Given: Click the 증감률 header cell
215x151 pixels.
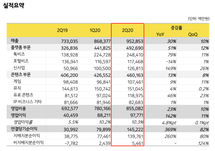Looking at the screenshot, I should 176,27.
